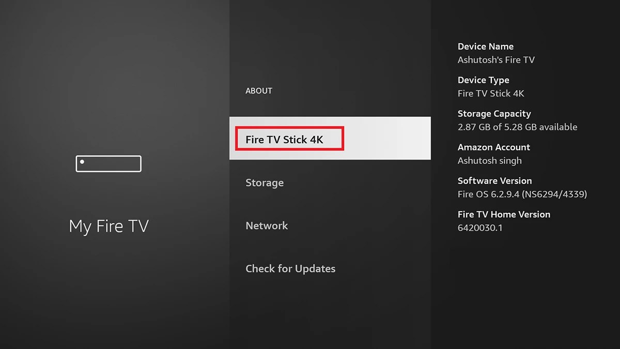Select Ashutosh's Fire TV device name value
This screenshot has height=349, width=620.
coord(496,59)
